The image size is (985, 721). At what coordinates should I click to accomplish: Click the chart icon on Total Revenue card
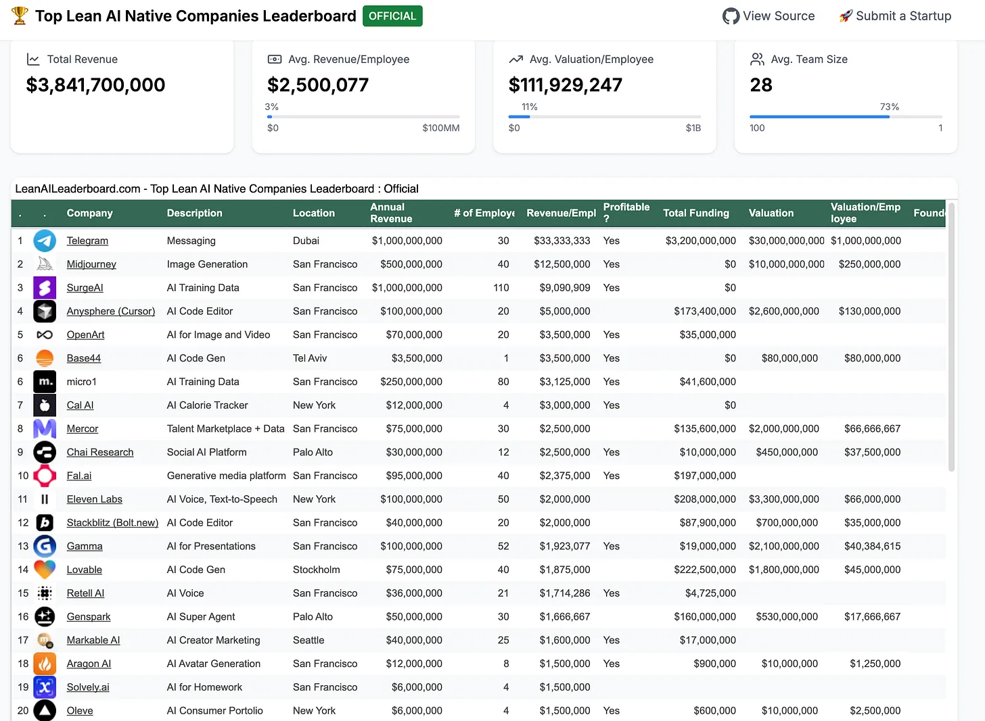click(x=33, y=59)
